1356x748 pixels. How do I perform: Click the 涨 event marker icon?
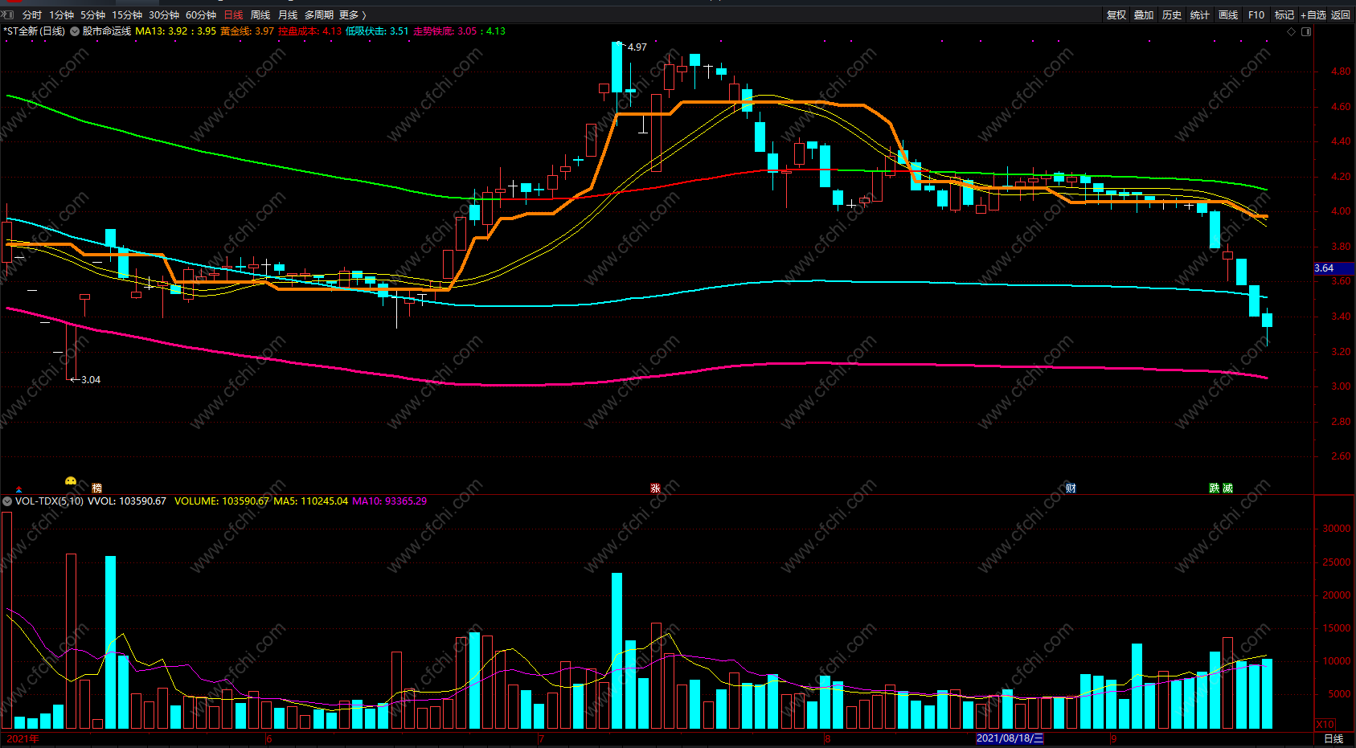tap(655, 488)
